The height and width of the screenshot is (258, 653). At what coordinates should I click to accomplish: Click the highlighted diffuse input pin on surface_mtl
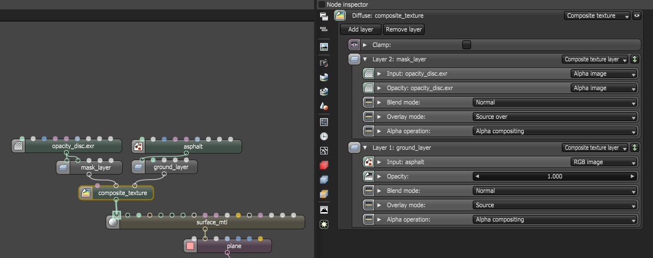117,215
